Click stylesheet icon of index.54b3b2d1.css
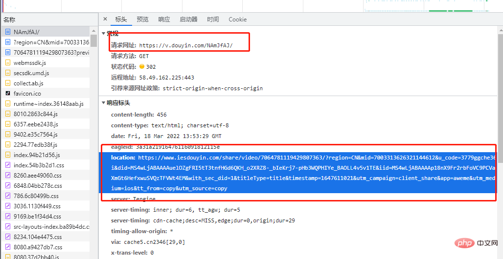The width and height of the screenshot is (503, 259). tap(8, 165)
